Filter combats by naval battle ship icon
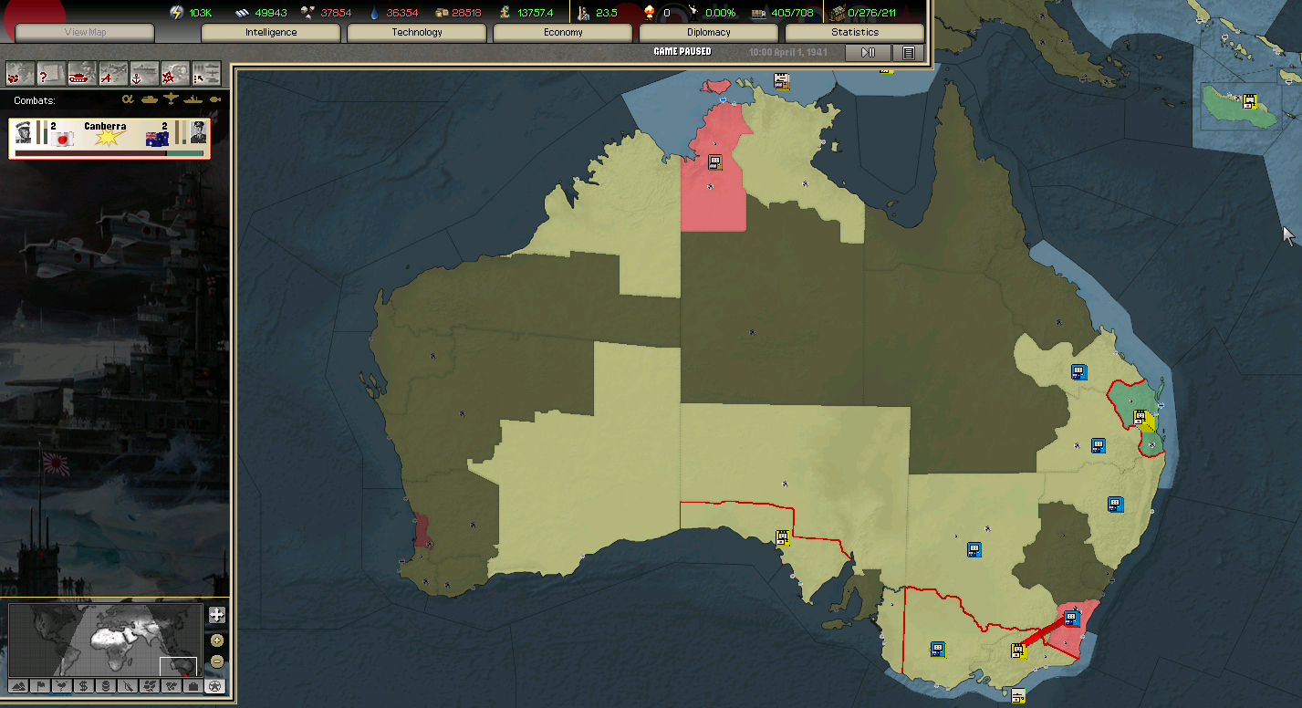 pyautogui.click(x=193, y=99)
